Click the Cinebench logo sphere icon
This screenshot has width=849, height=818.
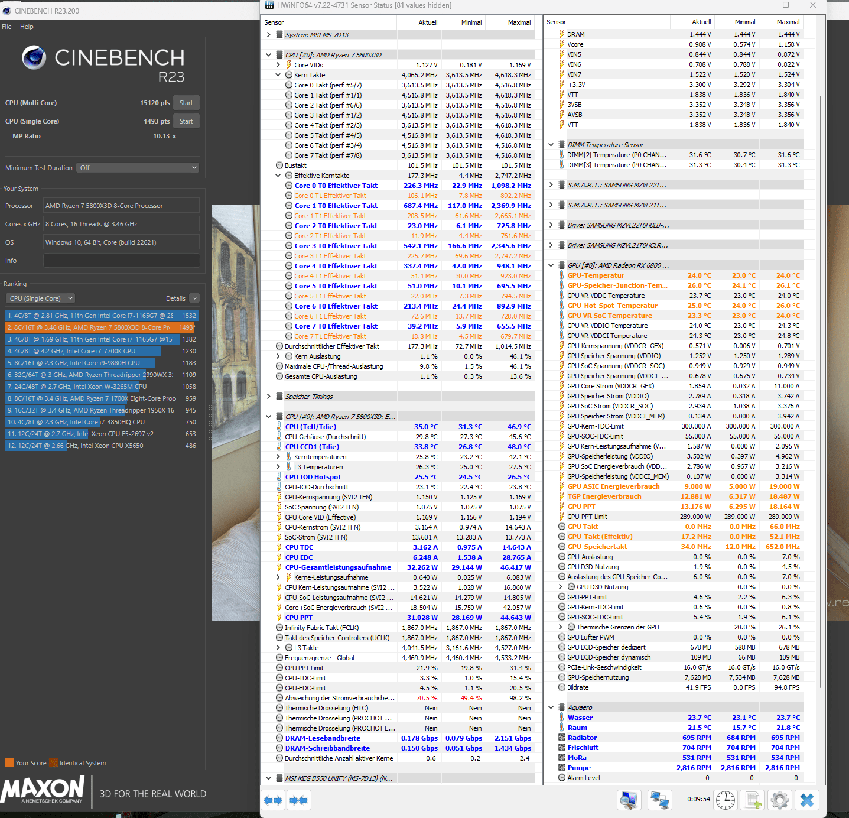pyautogui.click(x=34, y=57)
